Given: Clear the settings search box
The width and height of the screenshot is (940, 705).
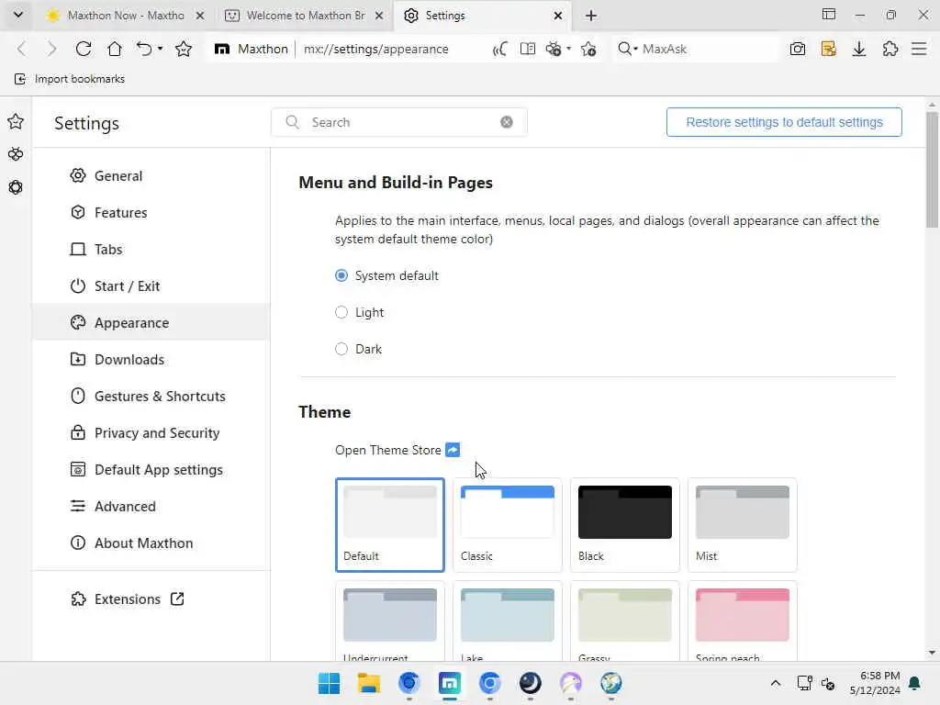Looking at the screenshot, I should 507,122.
